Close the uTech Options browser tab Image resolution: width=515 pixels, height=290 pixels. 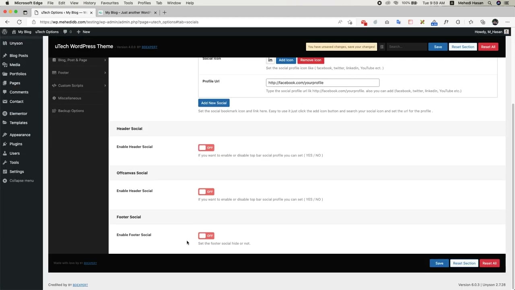click(91, 12)
